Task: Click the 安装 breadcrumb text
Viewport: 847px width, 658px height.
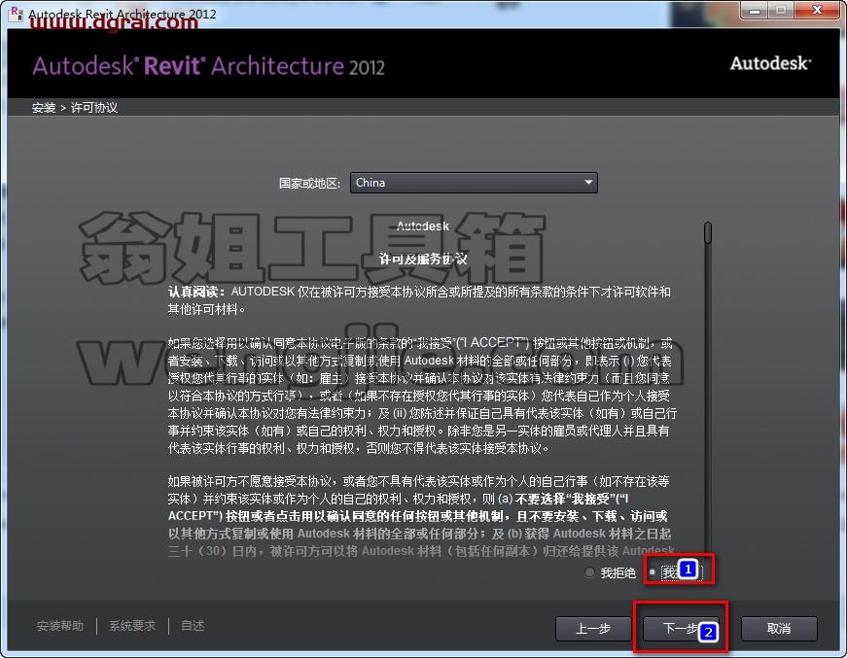Action: (x=44, y=108)
